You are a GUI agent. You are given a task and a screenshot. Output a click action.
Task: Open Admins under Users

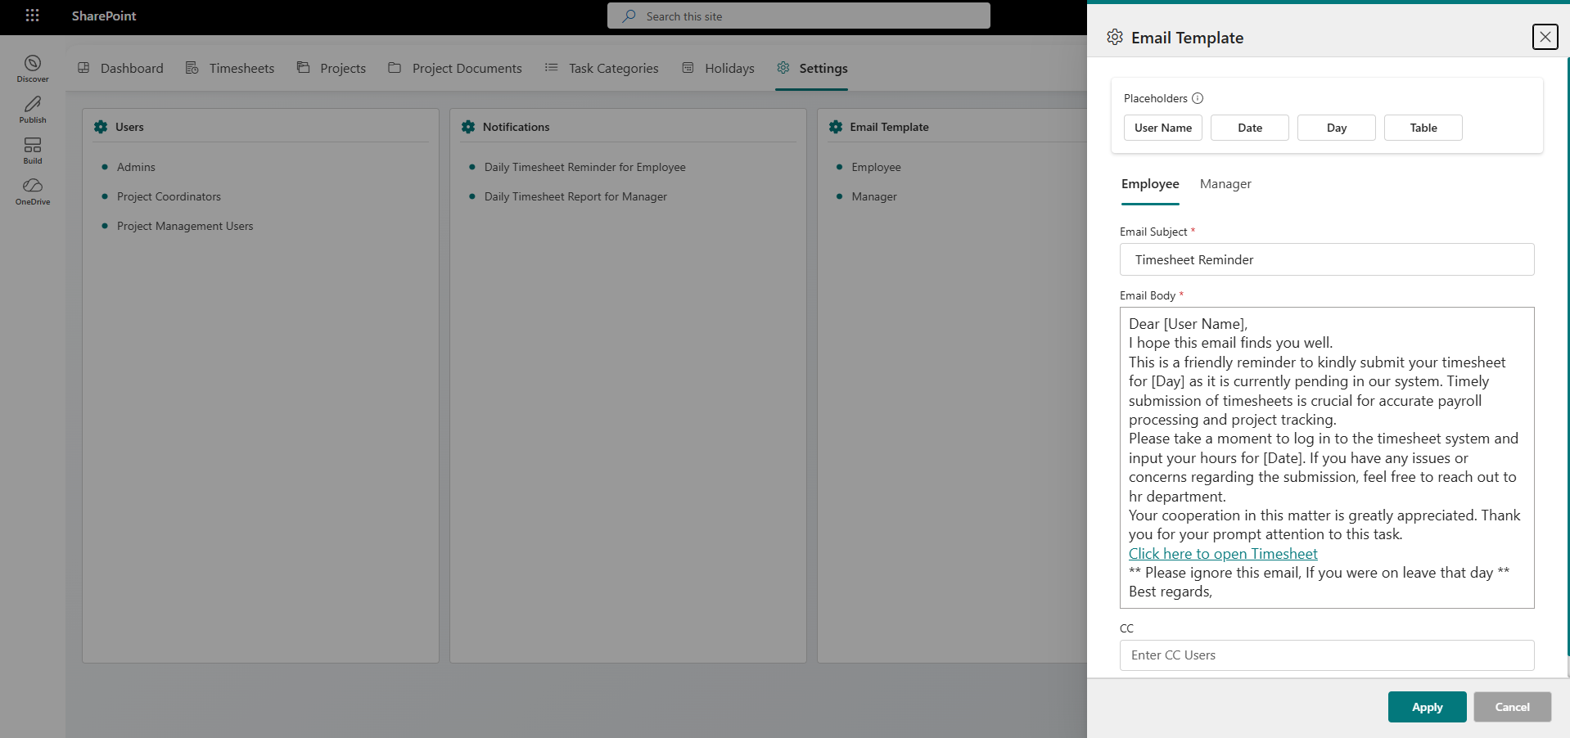[x=136, y=167]
